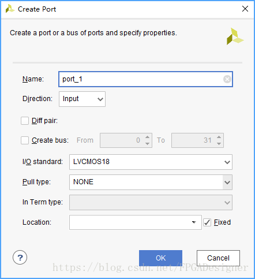Click the Vivado logo in title bar
The image size is (255, 279).
10,9
